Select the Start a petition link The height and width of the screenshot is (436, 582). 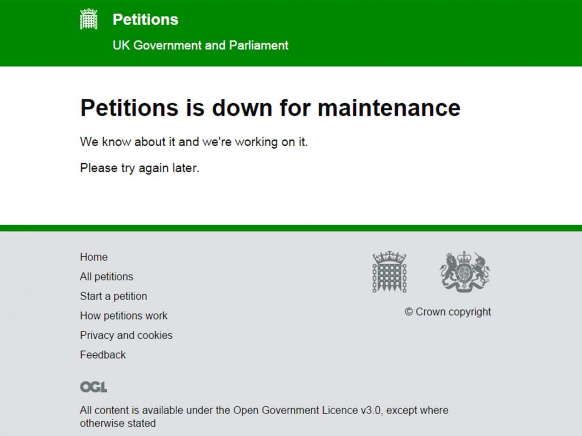113,296
